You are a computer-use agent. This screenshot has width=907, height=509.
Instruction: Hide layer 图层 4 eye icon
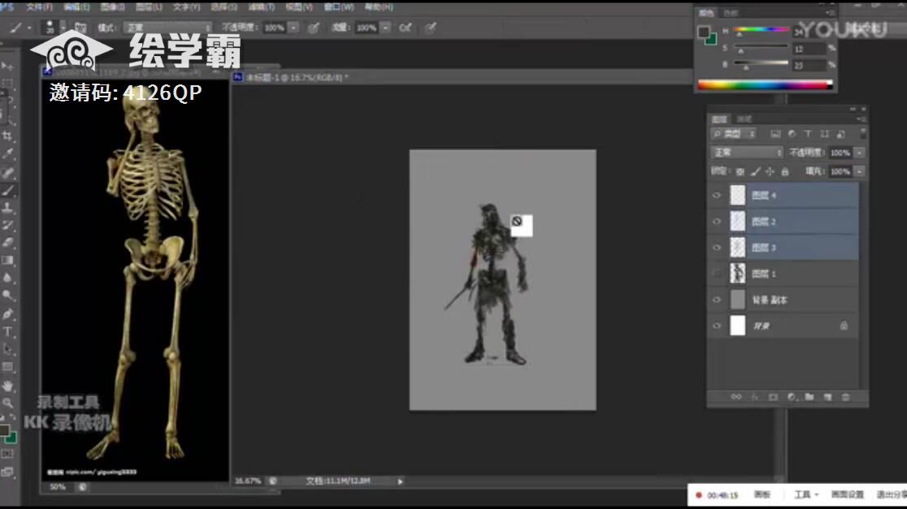pyautogui.click(x=717, y=196)
